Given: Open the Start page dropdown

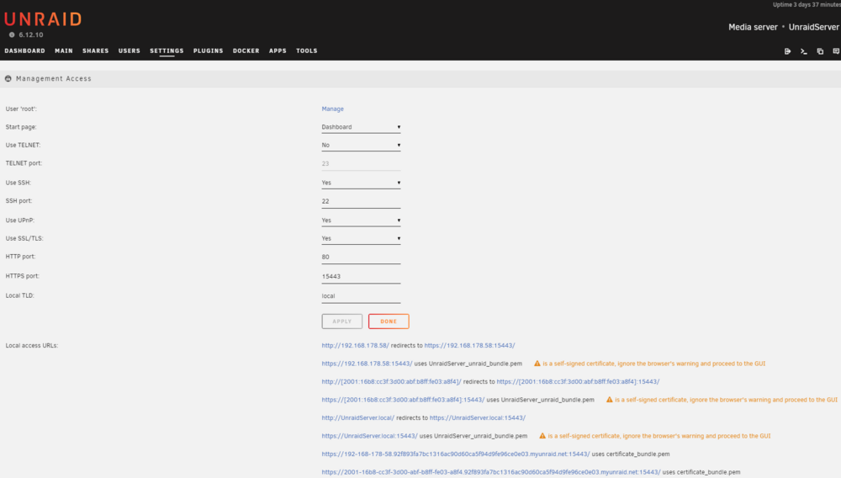Looking at the screenshot, I should pyautogui.click(x=361, y=127).
